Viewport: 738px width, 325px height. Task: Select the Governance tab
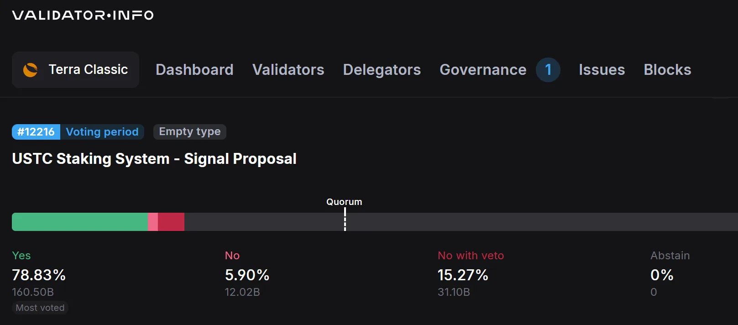pos(482,70)
